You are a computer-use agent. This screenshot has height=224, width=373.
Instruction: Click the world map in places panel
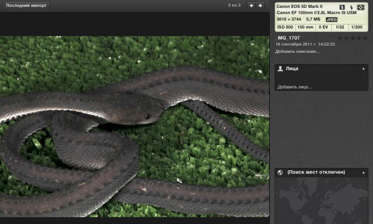click(321, 201)
